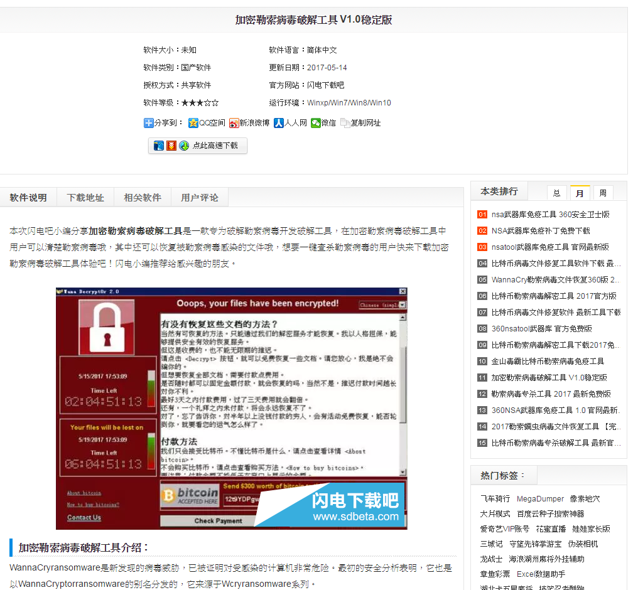Click the 软件语言:简体中文 text
The height and width of the screenshot is (590, 638).
(x=303, y=50)
